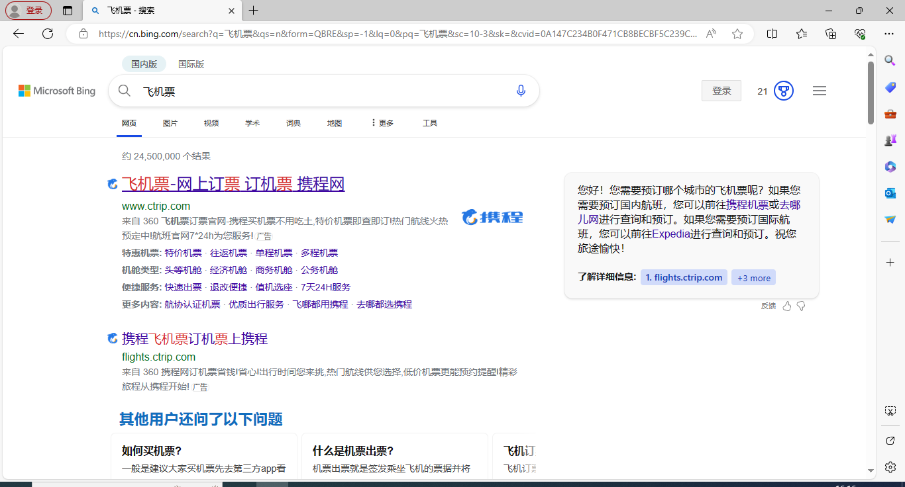Open sidebar Games chess icon
Viewport: 905px width, 487px height.
(890, 140)
